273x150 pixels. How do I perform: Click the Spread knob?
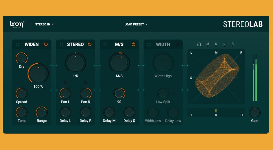click(x=22, y=94)
